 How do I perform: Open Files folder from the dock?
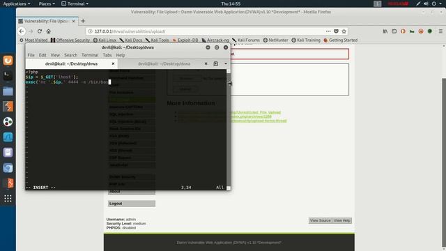(x=8, y=91)
